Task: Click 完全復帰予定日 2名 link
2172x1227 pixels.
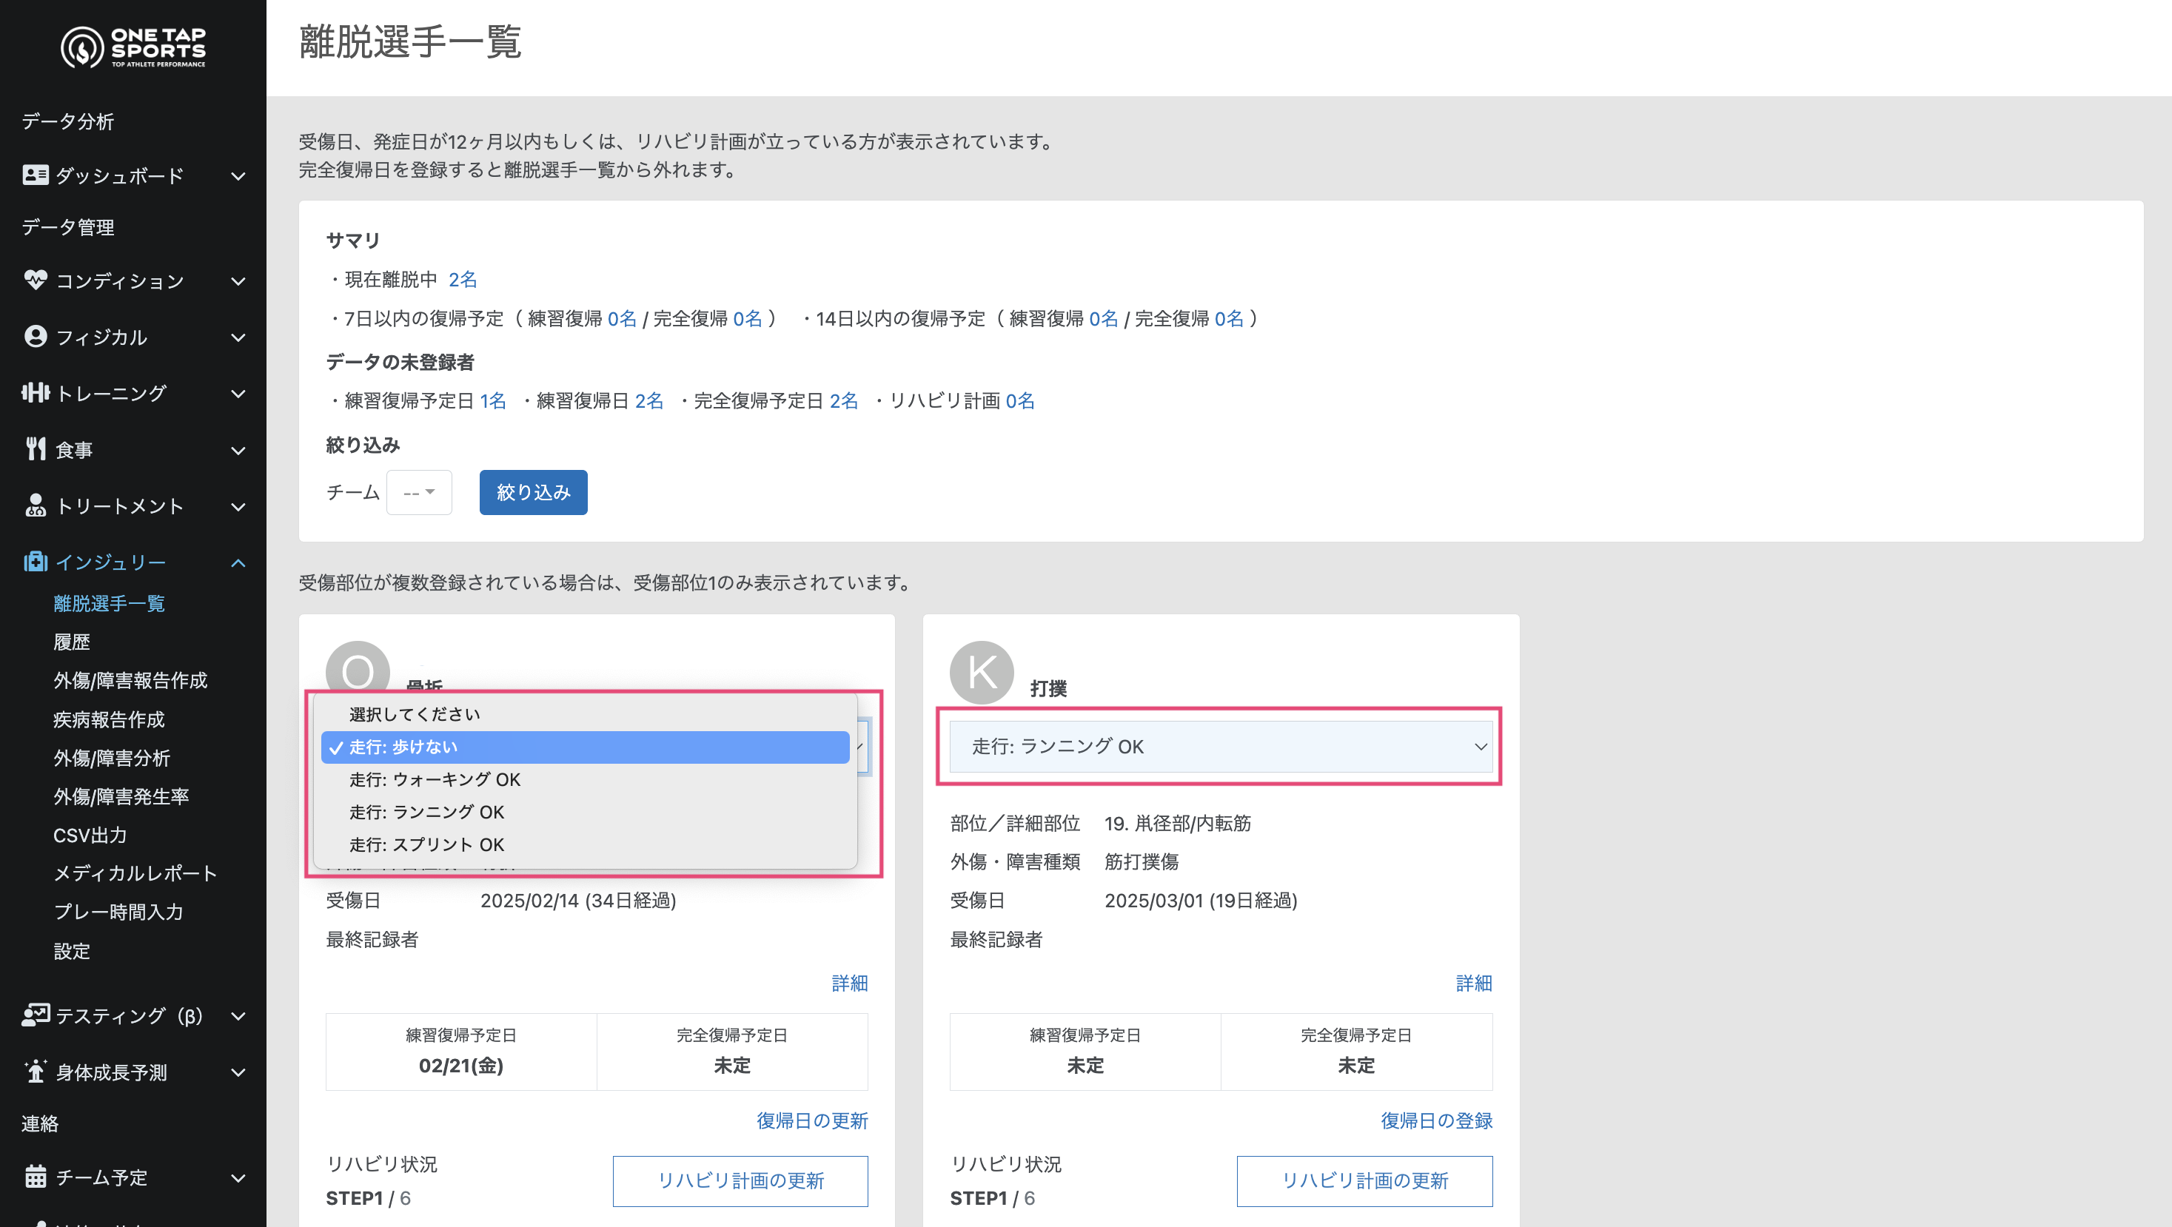Action: coord(844,400)
